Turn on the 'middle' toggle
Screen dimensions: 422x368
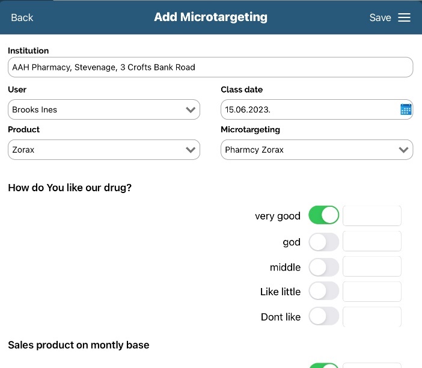(x=323, y=267)
